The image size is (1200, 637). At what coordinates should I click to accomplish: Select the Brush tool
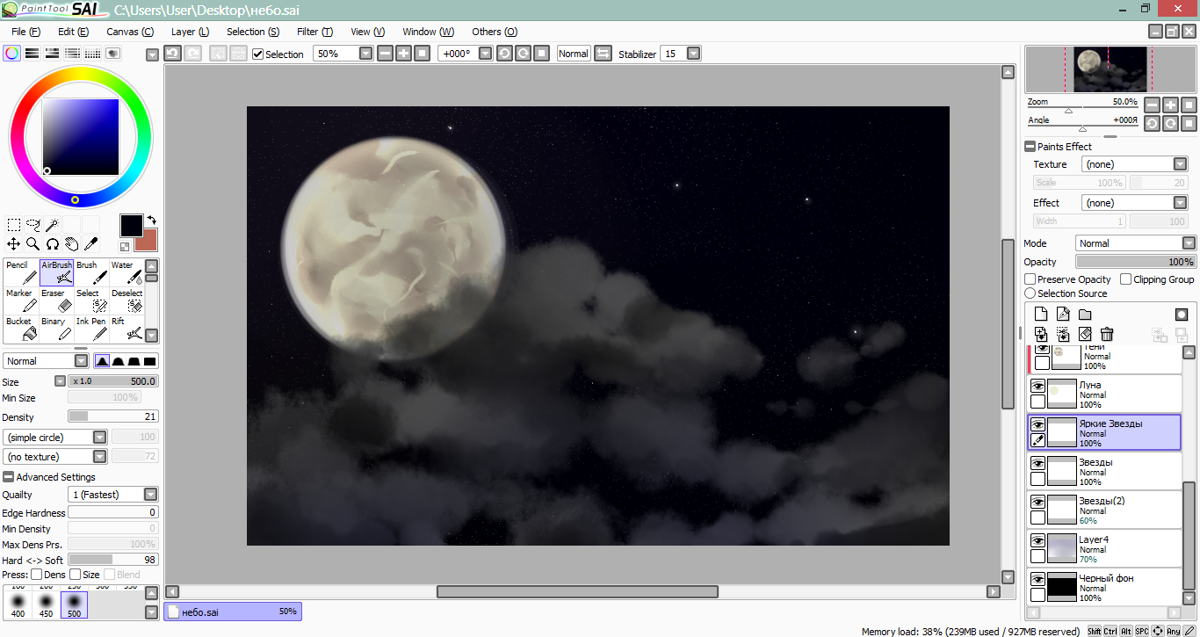(91, 272)
